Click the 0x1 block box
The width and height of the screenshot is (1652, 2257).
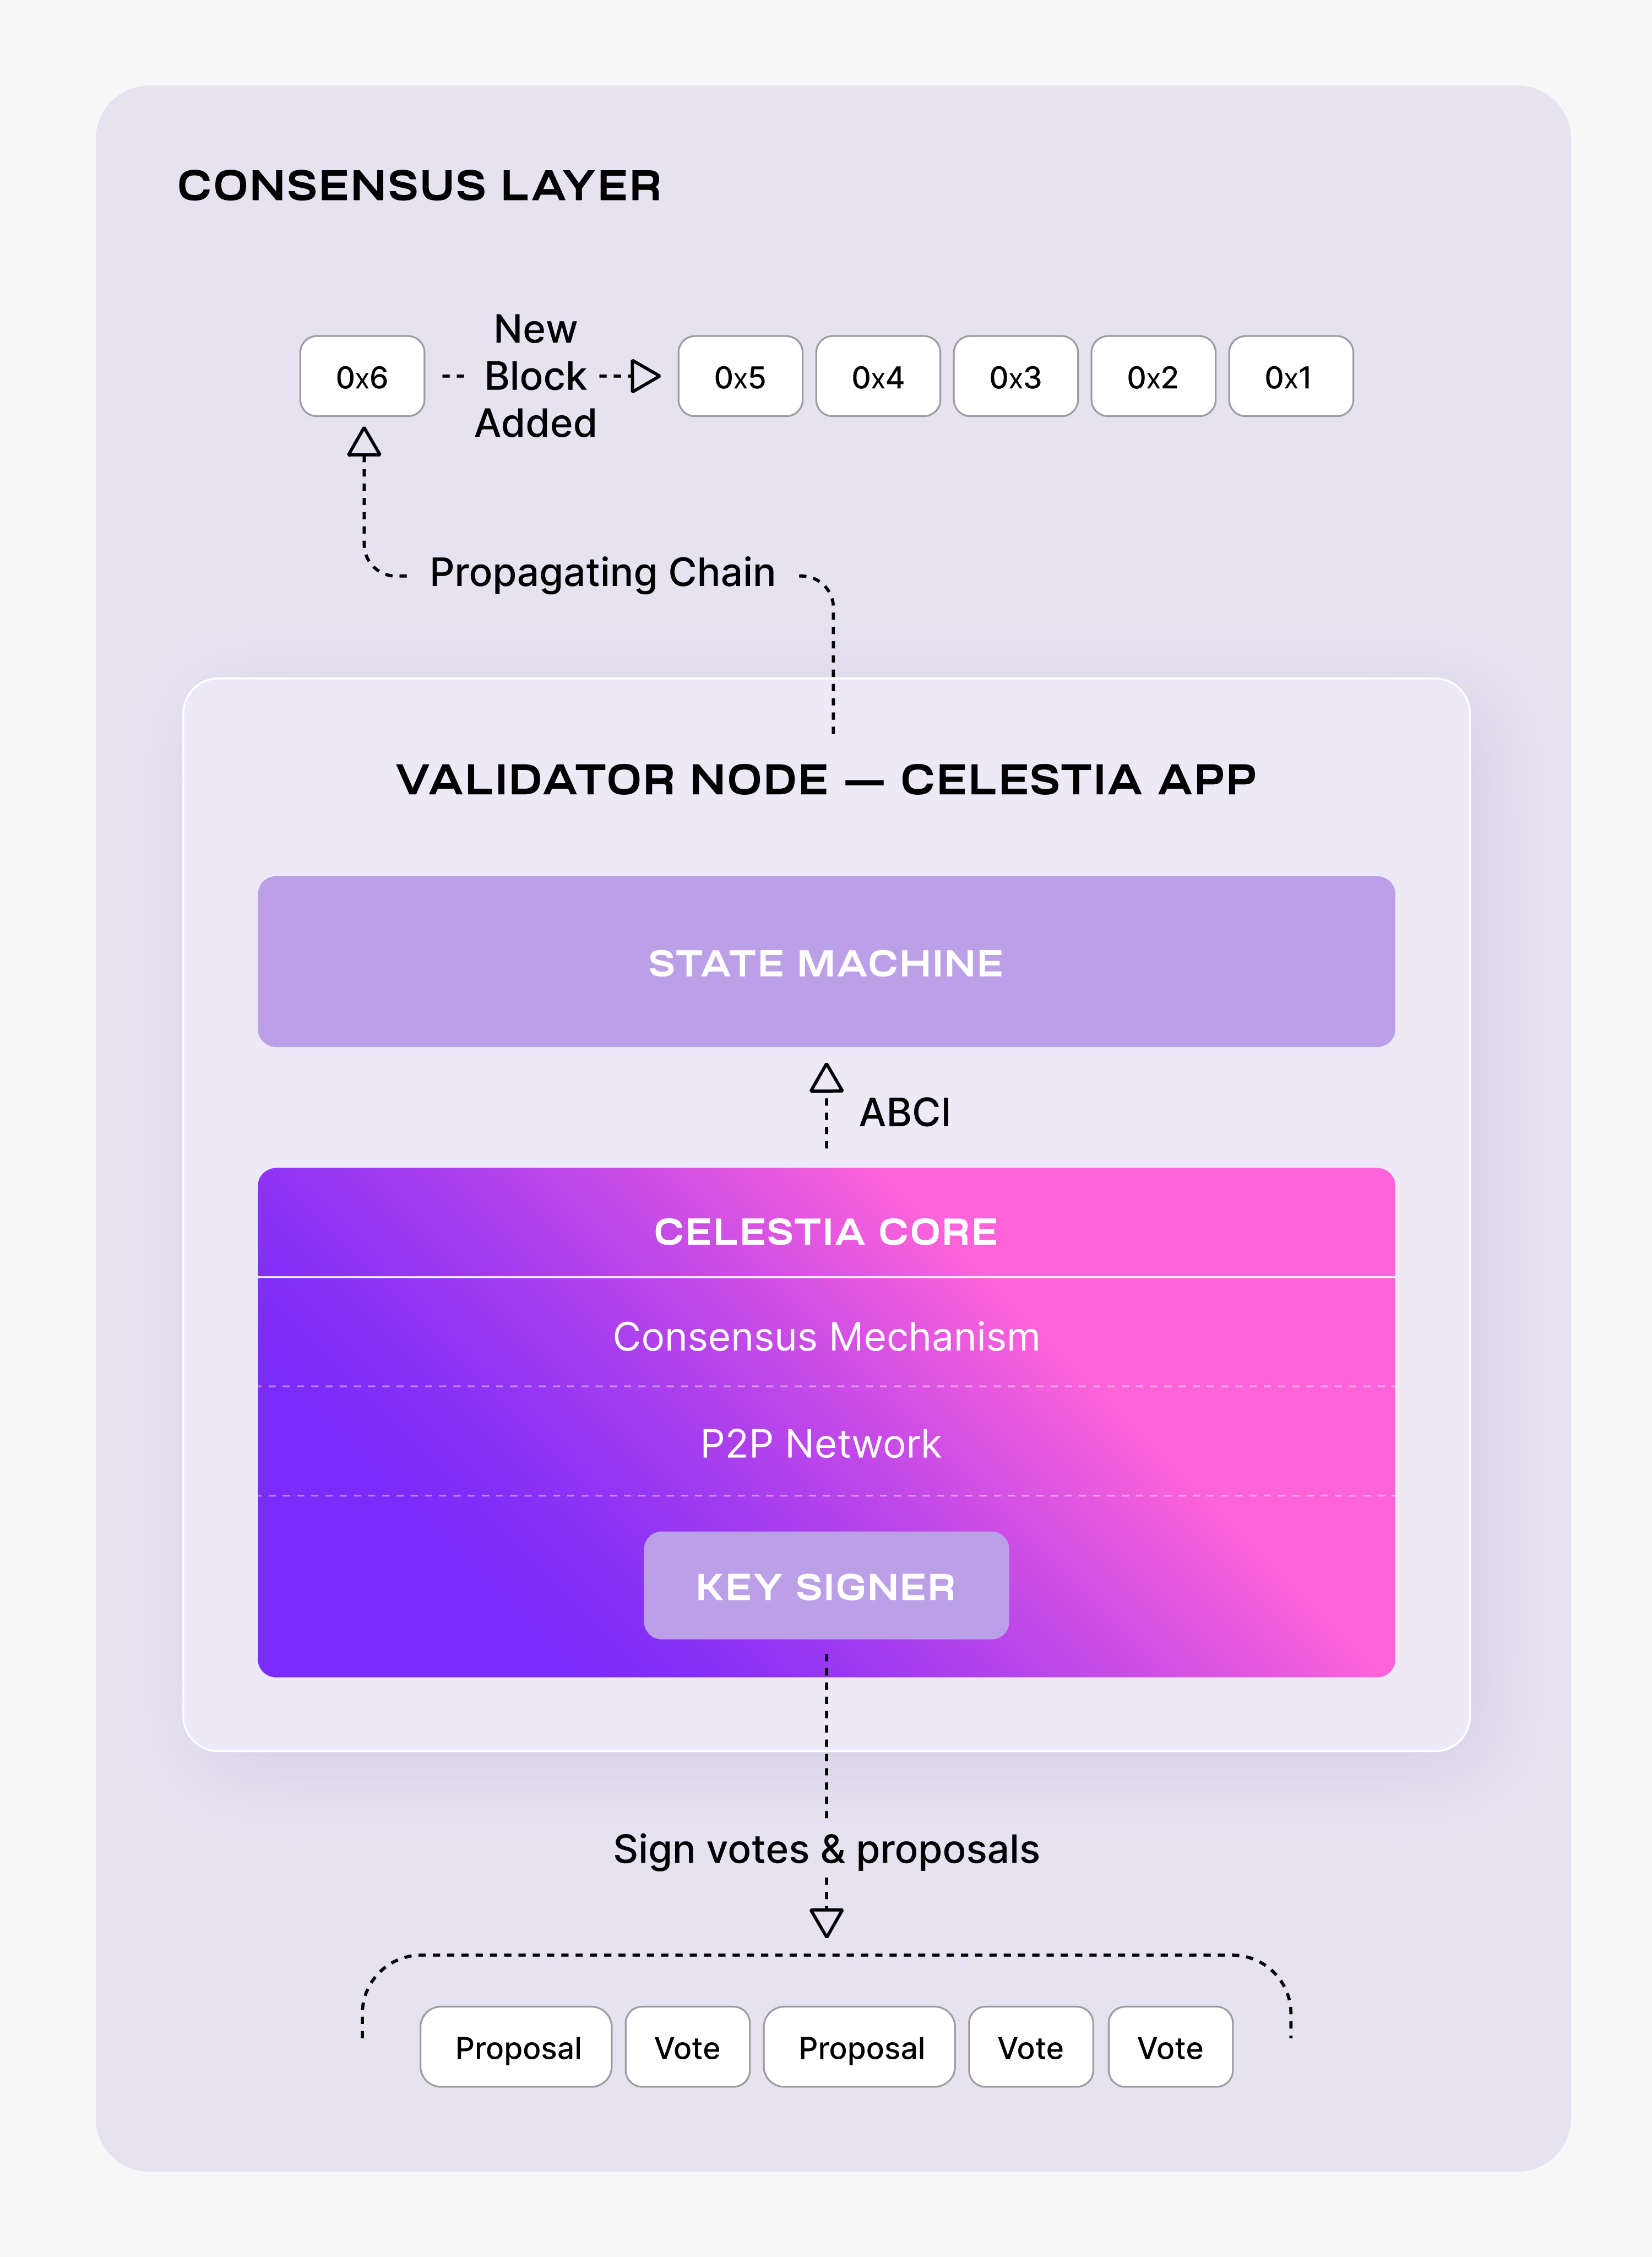pyautogui.click(x=1290, y=377)
